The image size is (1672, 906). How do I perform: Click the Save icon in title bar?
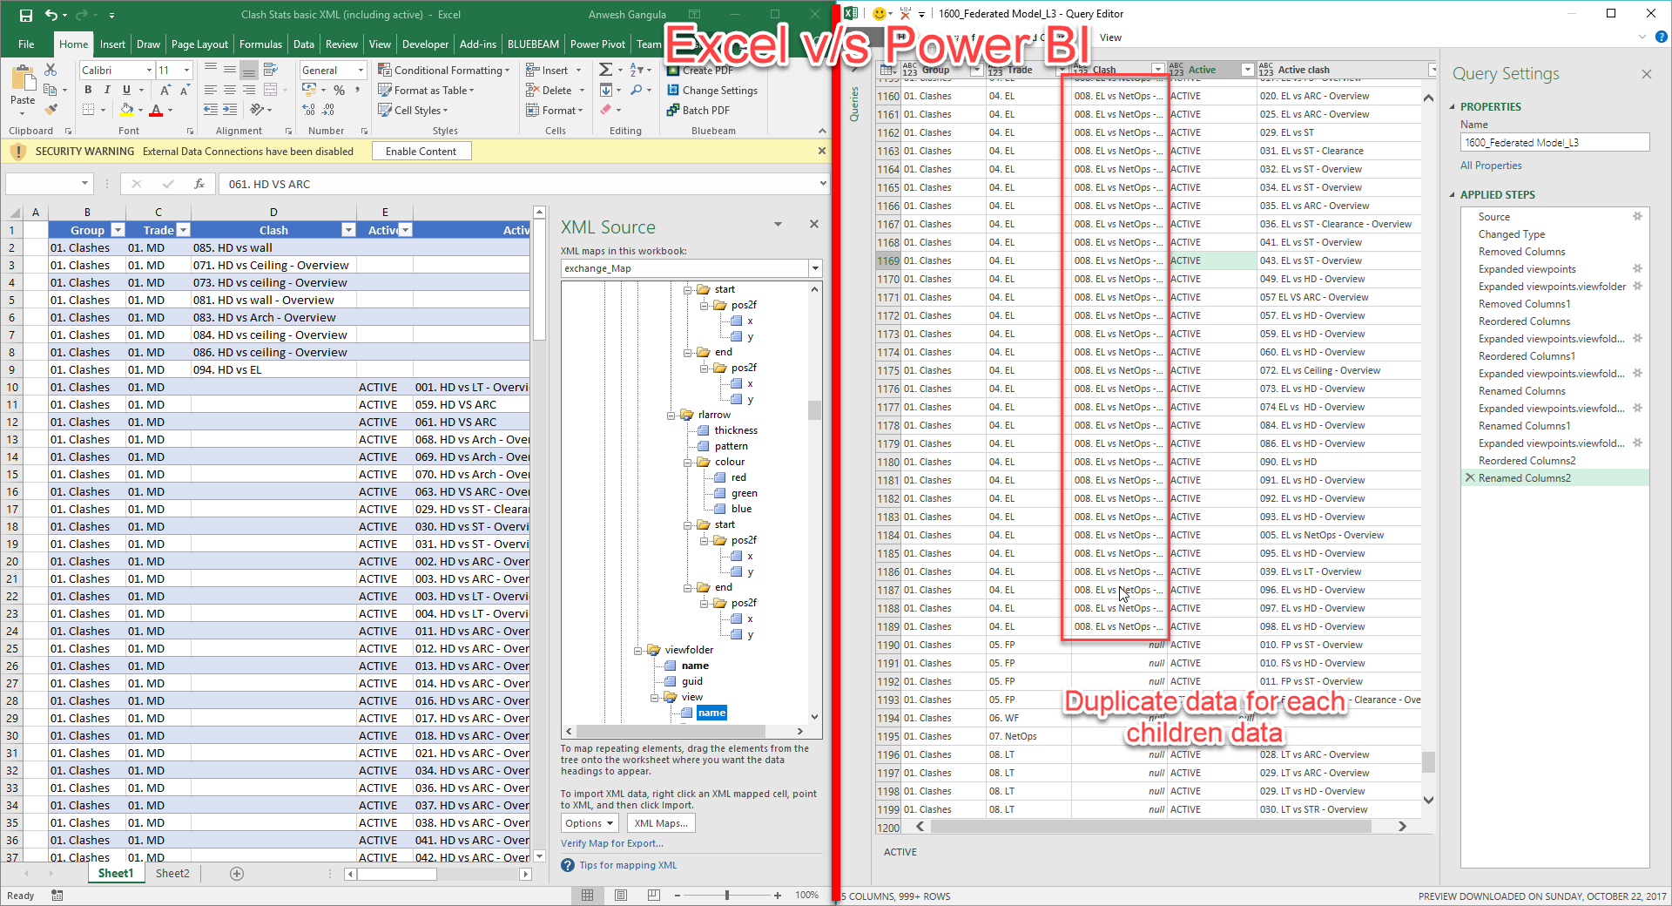pos(25,15)
